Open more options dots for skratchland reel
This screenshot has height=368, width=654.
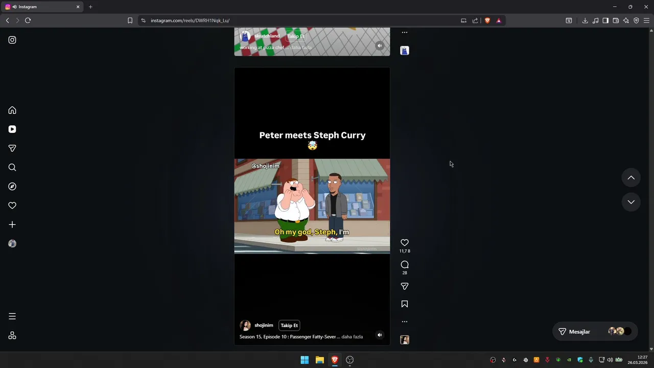405,32
